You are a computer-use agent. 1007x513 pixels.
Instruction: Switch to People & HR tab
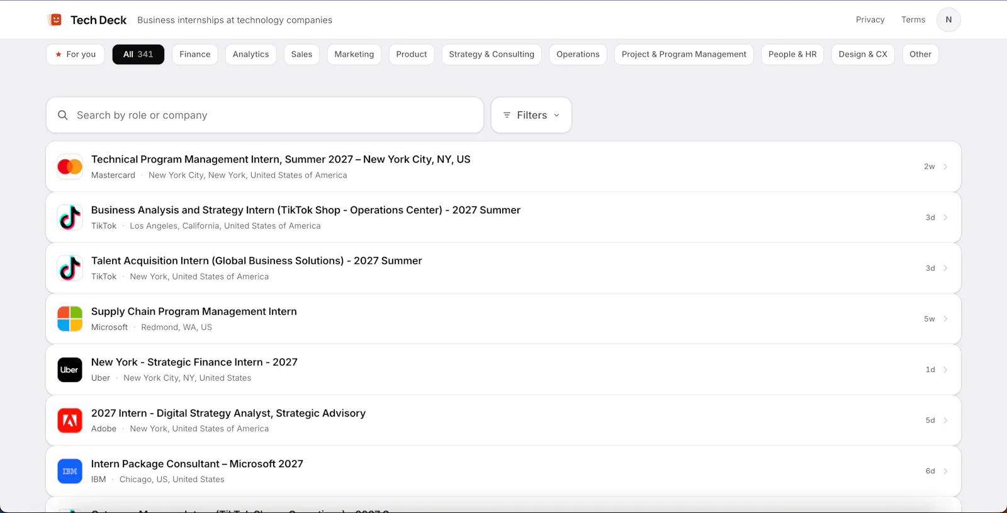click(x=792, y=54)
